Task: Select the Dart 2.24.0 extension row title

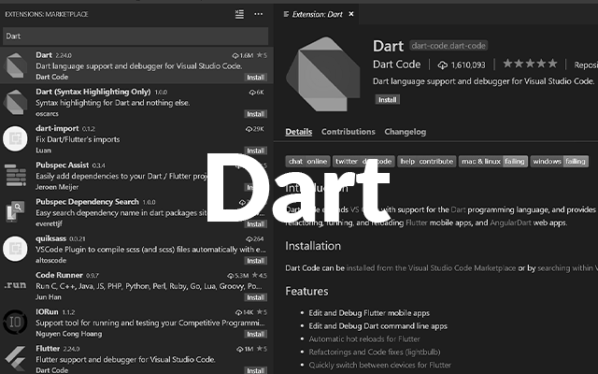Action: tap(44, 55)
